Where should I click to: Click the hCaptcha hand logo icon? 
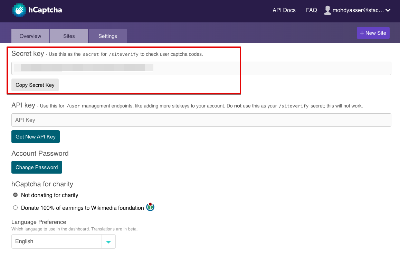[x=19, y=10]
